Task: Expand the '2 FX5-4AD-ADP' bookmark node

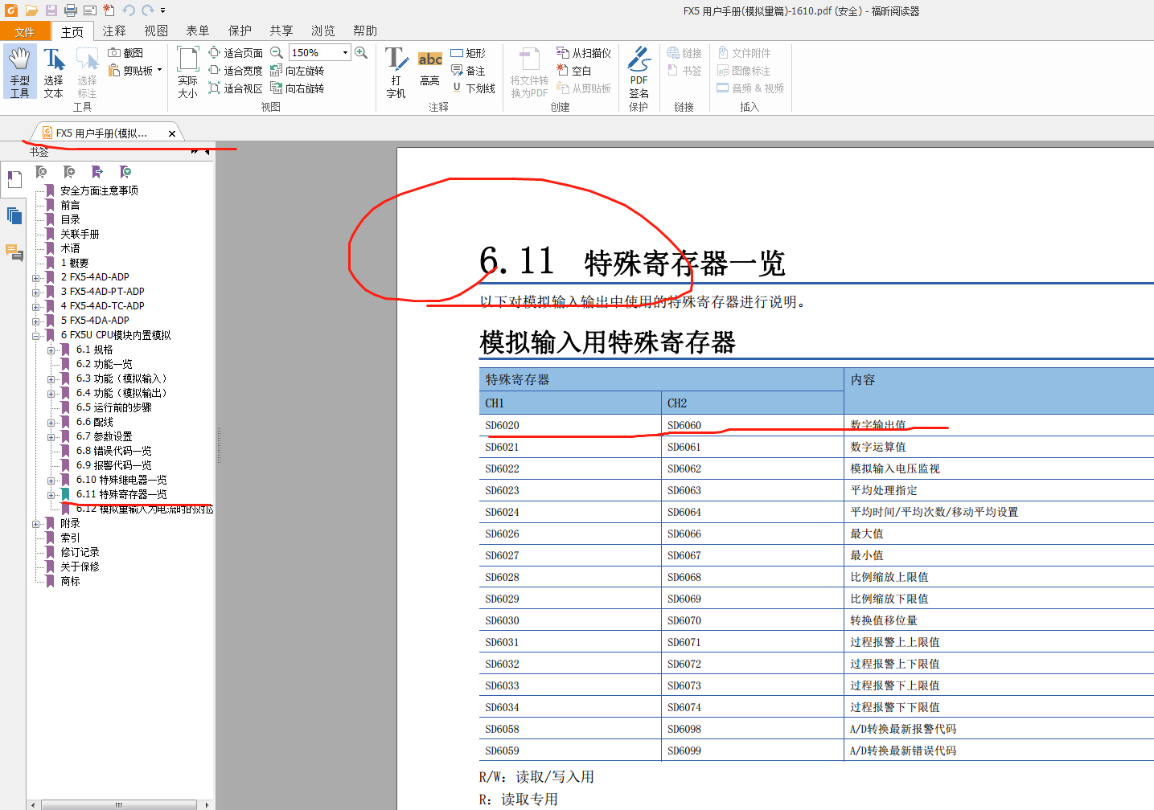Action: click(36, 278)
